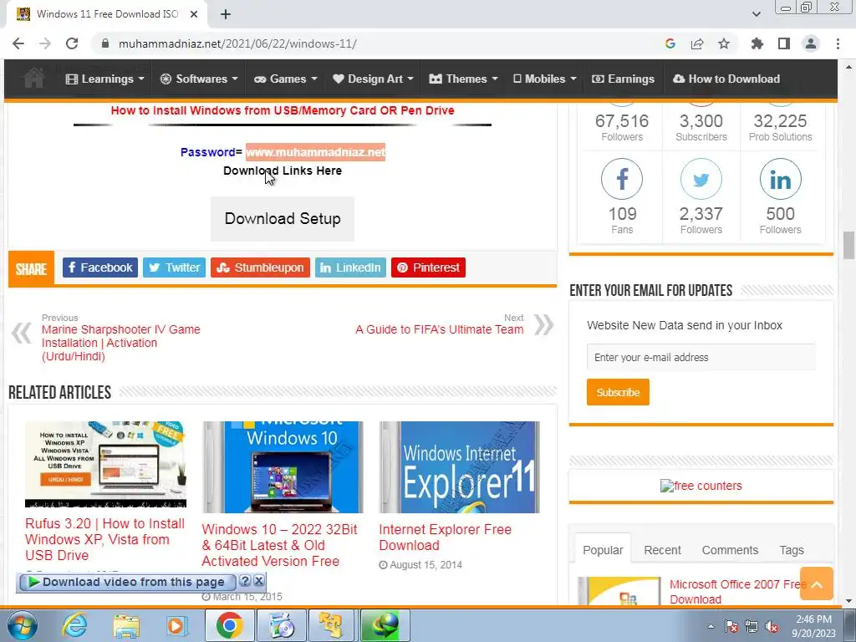
Task: Open previous post Marine Sharpshooter IV Game
Action: (120, 343)
